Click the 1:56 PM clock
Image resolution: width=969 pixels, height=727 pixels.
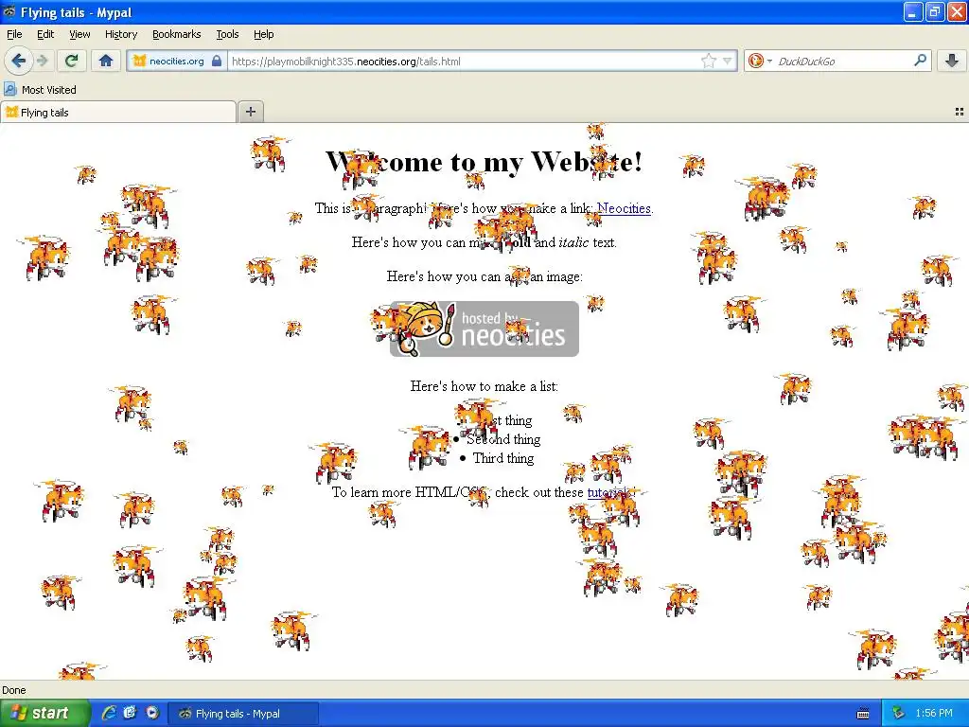[x=934, y=713]
